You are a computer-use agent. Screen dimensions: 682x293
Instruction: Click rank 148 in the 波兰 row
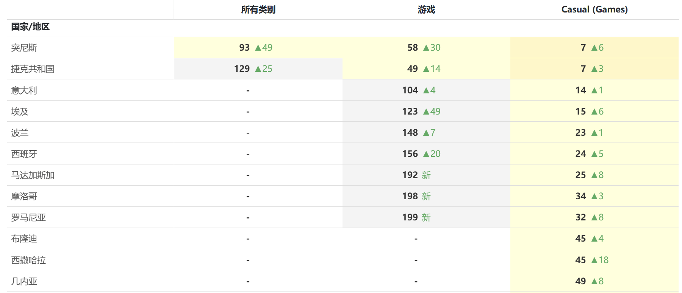(410, 133)
